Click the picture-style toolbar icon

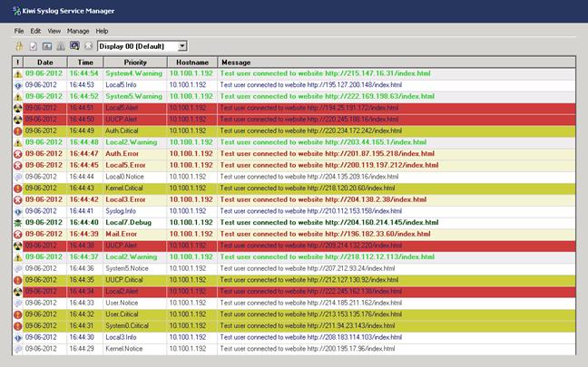point(46,45)
